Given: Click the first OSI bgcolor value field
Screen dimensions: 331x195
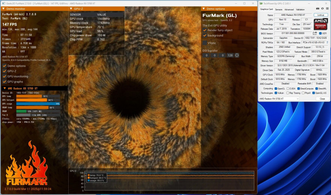Looking at the screenshot, I should coord(206,55).
